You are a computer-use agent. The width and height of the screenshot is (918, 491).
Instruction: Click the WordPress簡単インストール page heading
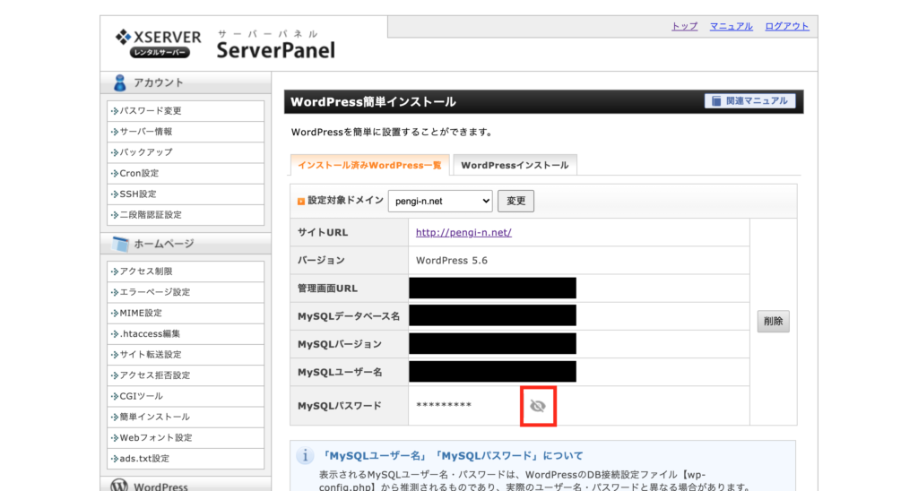pos(373,102)
